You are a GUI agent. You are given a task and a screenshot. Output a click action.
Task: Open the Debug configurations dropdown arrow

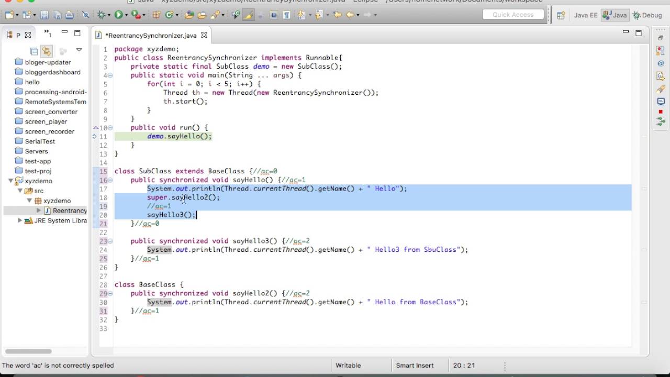pos(109,15)
